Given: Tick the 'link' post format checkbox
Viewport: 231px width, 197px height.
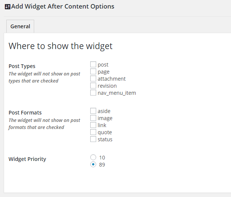Looking at the screenshot, I should coord(93,125).
